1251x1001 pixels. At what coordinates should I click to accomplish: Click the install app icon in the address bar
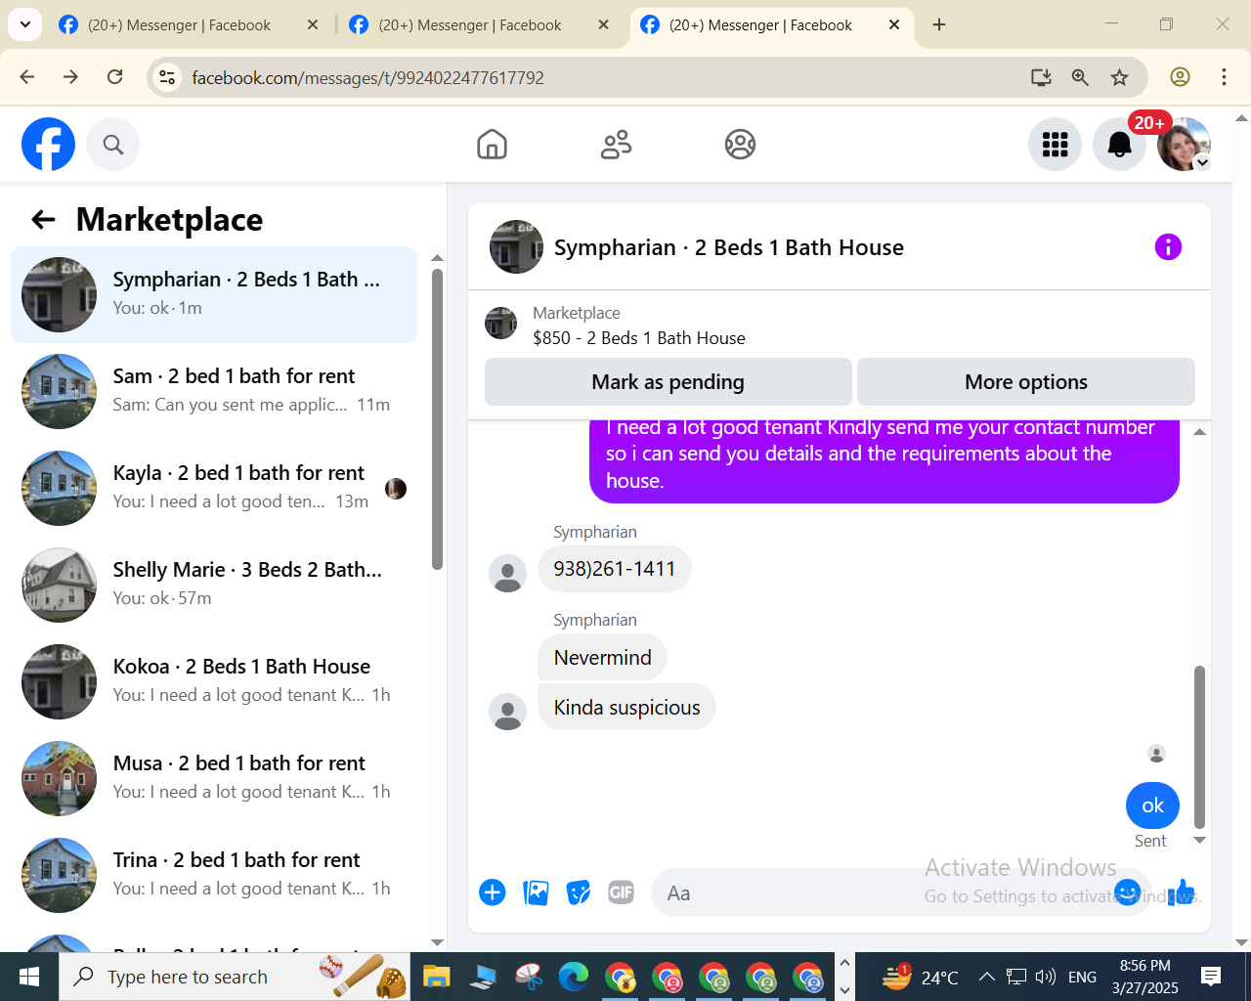click(x=1041, y=77)
